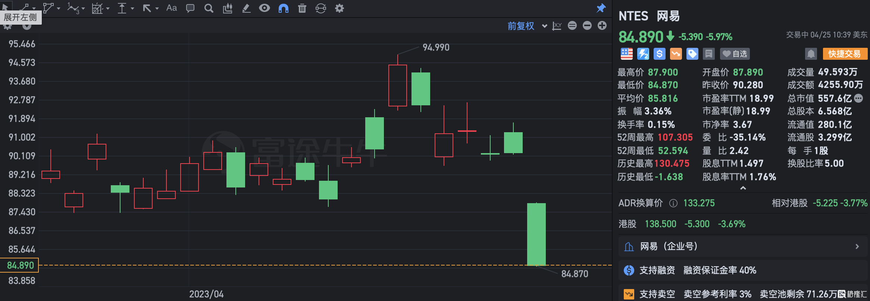
Task: Click the 84.870 low price marker
Action: point(575,274)
